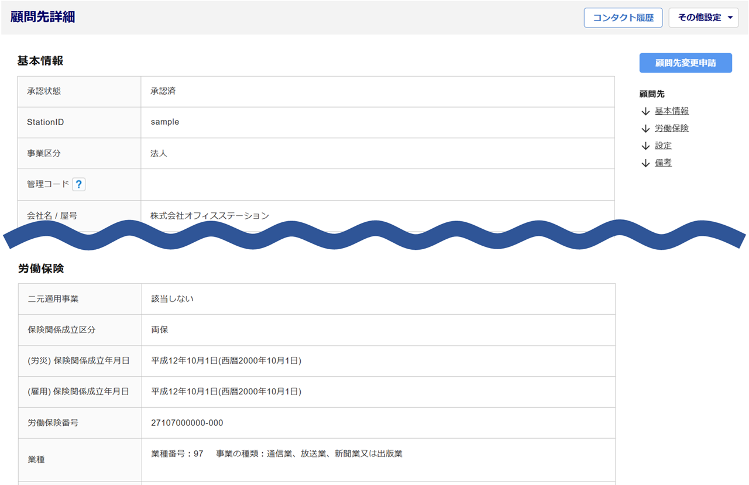Jump to 労働保険 section link

(x=672, y=128)
